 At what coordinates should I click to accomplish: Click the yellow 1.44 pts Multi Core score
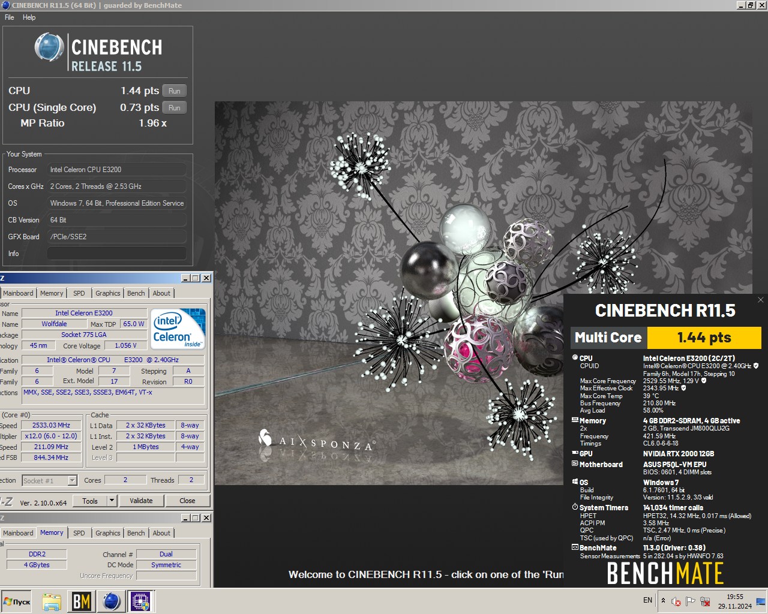pyautogui.click(x=704, y=338)
